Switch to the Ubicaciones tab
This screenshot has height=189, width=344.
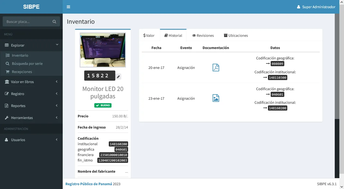pyautogui.click(x=236, y=35)
